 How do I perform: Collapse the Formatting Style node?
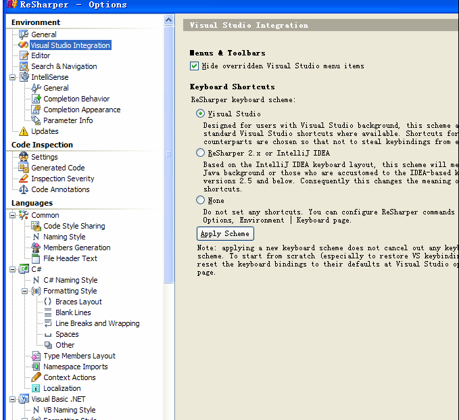point(24,291)
